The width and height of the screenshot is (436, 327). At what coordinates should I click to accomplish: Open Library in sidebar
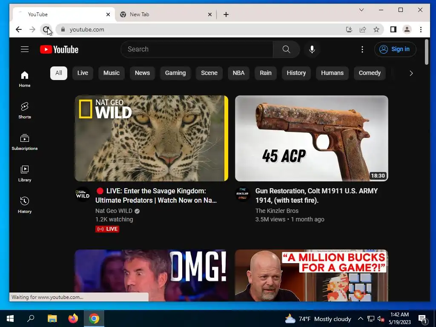[x=24, y=174]
